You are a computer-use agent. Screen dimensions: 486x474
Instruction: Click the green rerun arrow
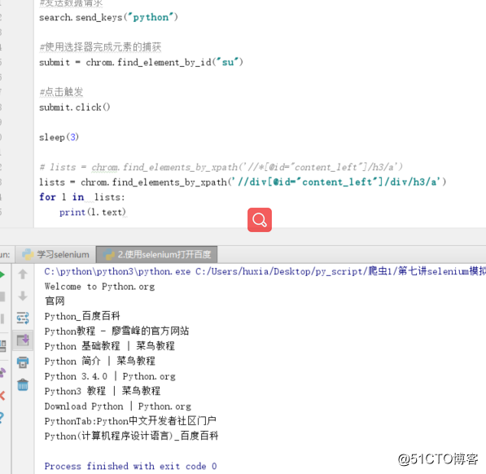[2, 274]
